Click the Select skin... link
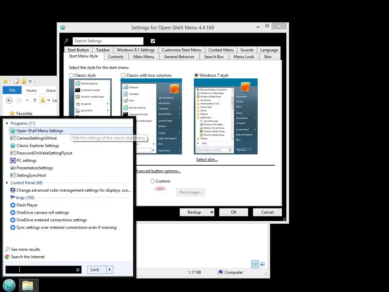Image resolution: width=389 pixels, height=292 pixels. click(x=207, y=160)
